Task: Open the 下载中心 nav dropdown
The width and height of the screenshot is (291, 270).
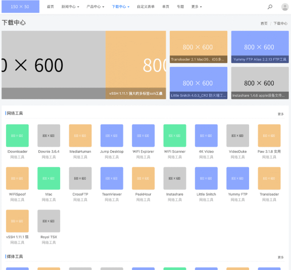Action: [x=121, y=7]
